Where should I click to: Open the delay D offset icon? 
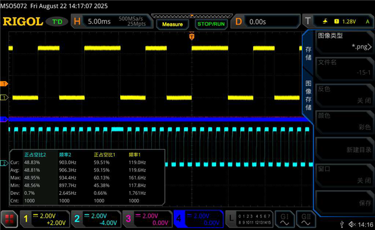coord(238,22)
